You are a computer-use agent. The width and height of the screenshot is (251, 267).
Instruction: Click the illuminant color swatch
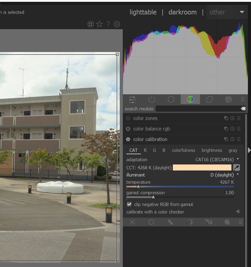point(202,167)
